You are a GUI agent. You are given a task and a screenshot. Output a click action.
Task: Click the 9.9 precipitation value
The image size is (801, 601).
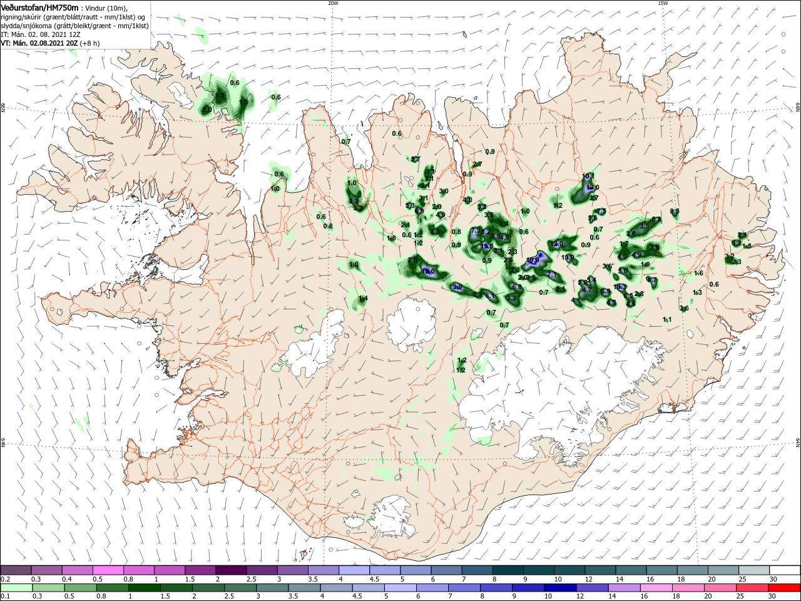pyautogui.click(x=457, y=287)
